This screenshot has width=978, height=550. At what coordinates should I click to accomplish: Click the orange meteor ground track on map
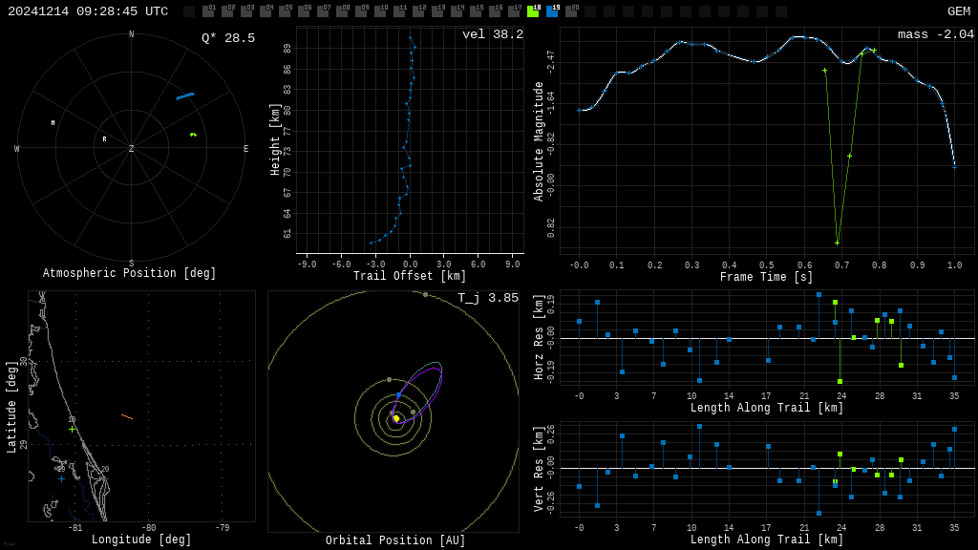coord(126,416)
